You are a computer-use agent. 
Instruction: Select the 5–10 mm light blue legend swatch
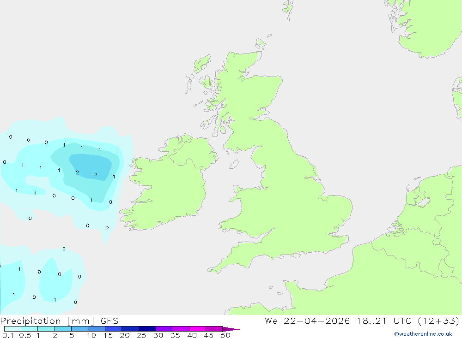(x=79, y=329)
